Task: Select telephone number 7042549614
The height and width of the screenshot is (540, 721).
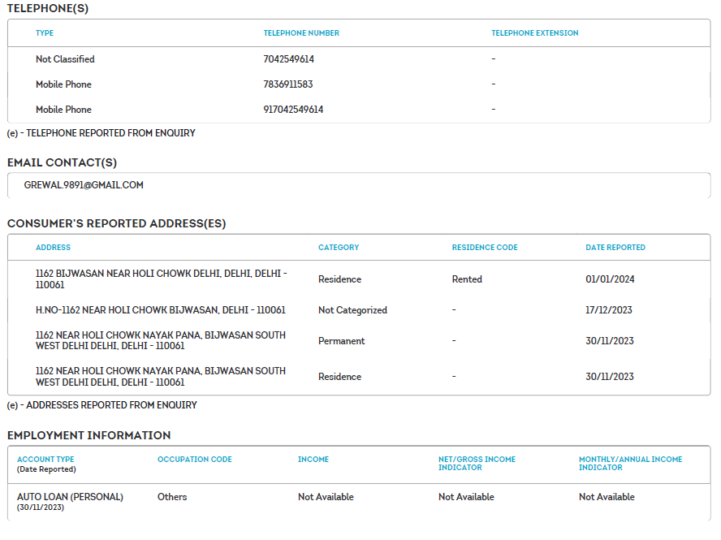Action: (x=288, y=59)
